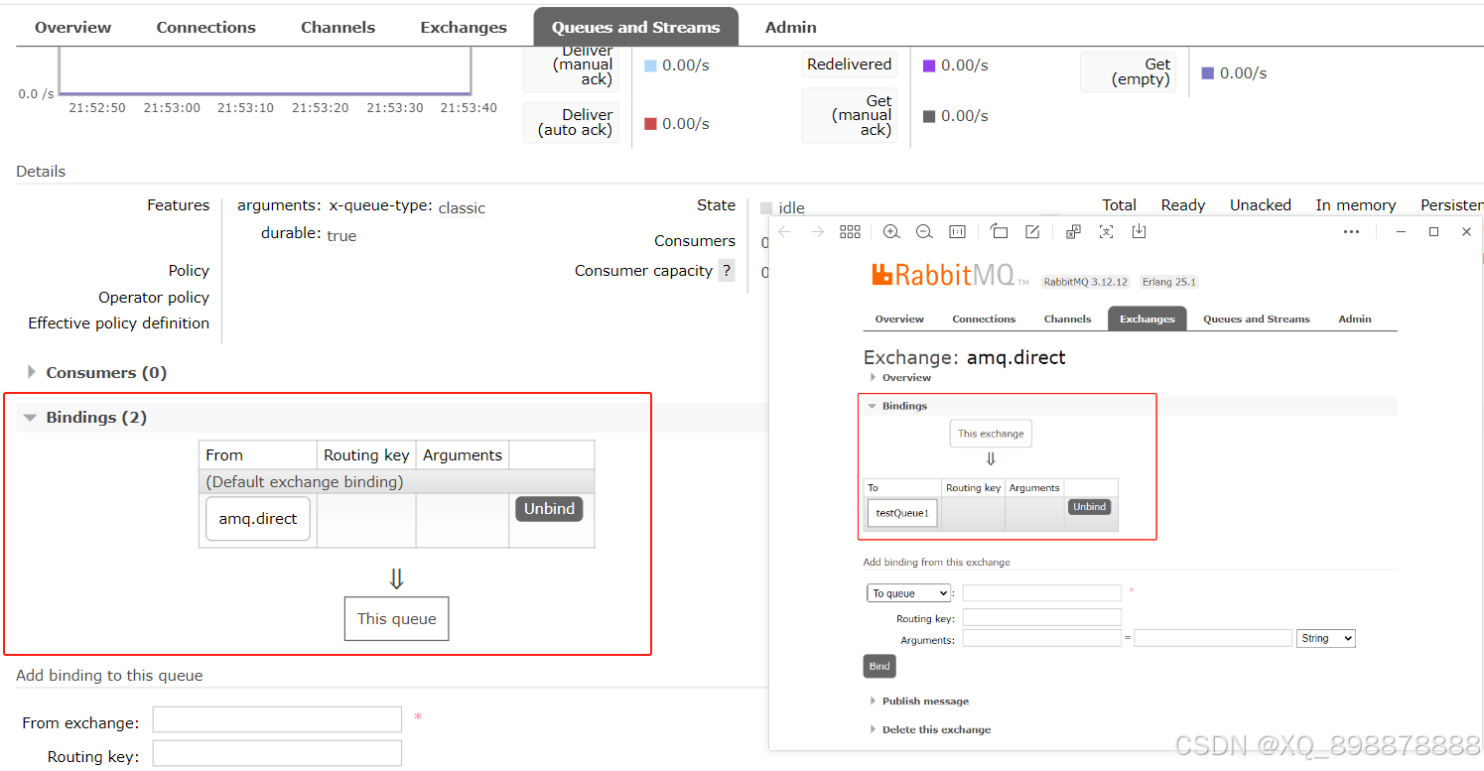Expand the Consumers (0) section
Screen dimensions: 1484x771
tap(96, 373)
